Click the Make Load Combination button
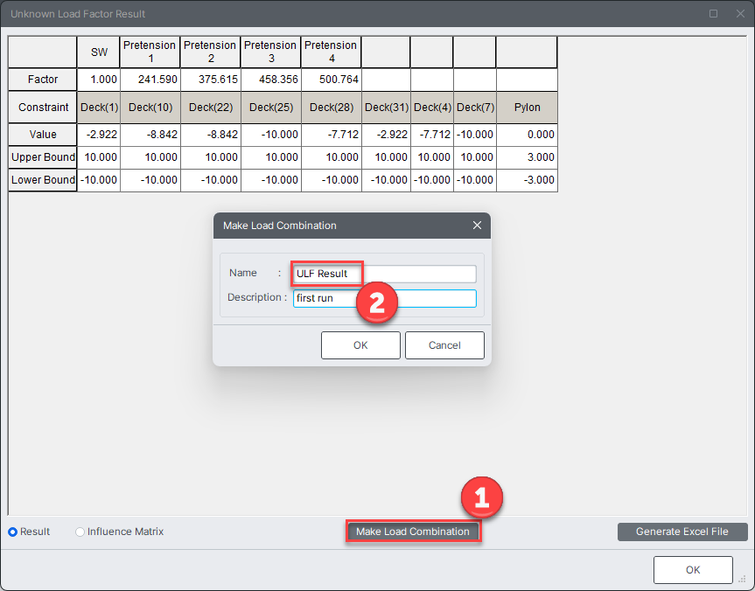The height and width of the screenshot is (591, 755). [x=413, y=532]
